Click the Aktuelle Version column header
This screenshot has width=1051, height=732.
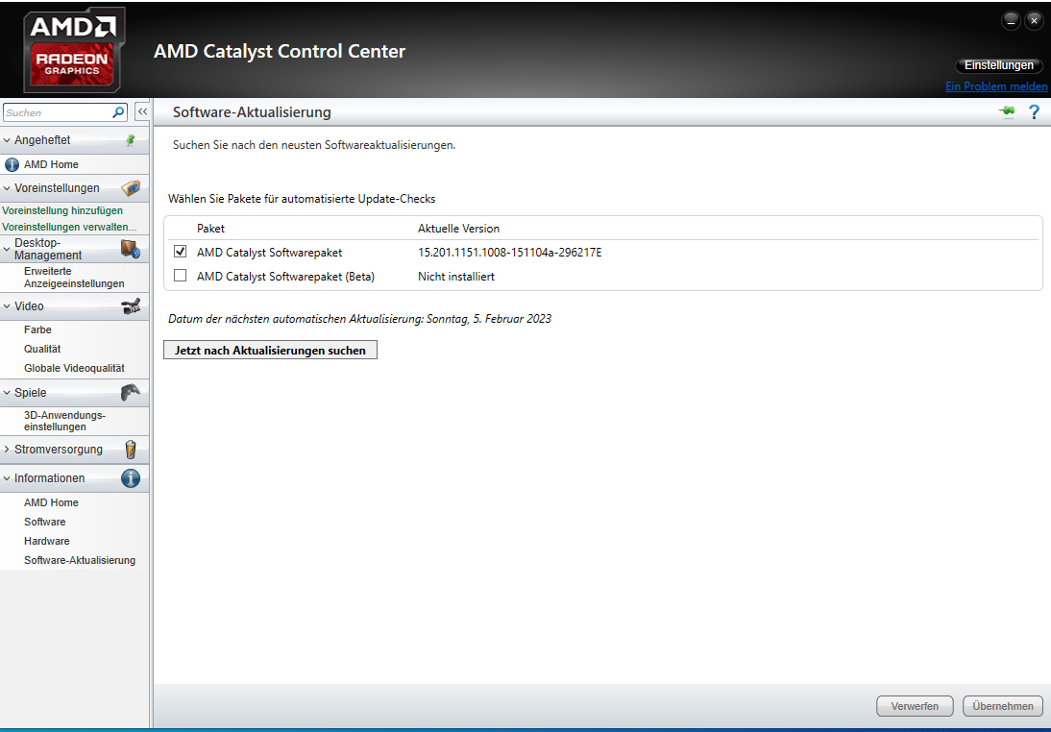pyautogui.click(x=458, y=229)
